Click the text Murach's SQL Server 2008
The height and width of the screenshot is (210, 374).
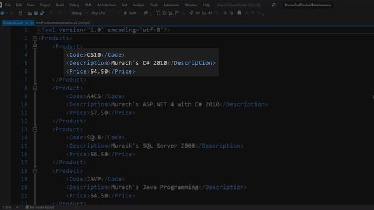[x=153, y=146]
